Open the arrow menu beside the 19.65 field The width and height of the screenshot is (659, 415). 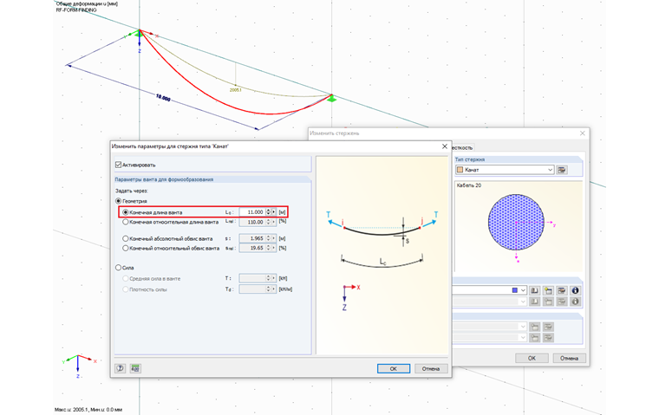point(274,249)
